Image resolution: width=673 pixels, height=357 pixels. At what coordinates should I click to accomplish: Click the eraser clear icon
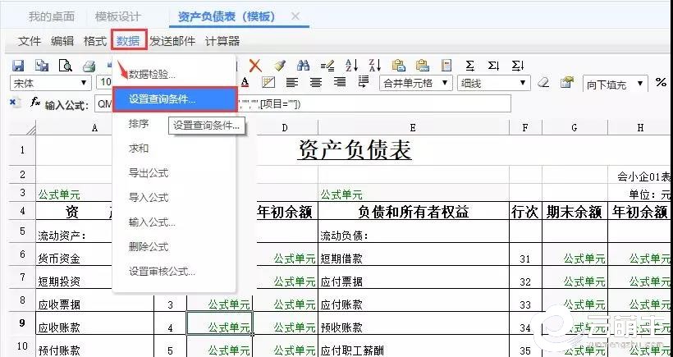coord(543,83)
